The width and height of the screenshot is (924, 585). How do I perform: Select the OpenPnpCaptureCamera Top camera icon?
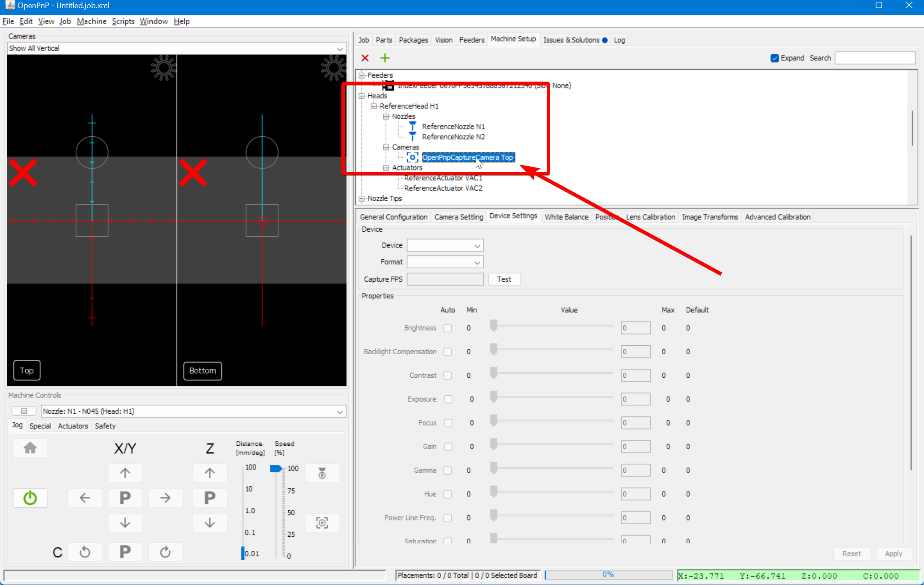click(x=412, y=157)
